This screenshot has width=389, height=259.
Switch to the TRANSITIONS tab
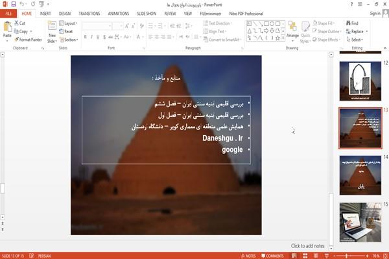(x=89, y=14)
